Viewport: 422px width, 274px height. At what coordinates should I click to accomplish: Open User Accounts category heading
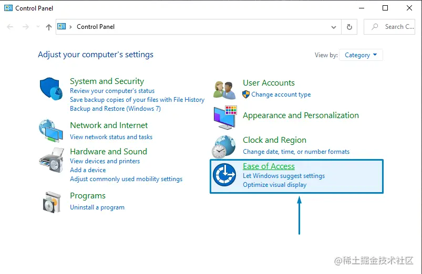[269, 83]
